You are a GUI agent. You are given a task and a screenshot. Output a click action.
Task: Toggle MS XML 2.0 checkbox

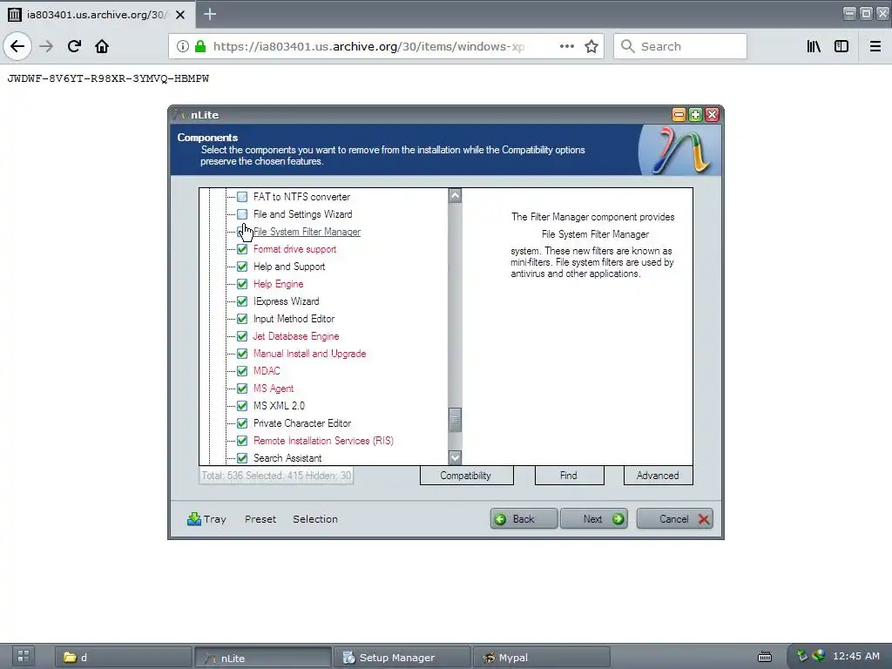point(242,406)
